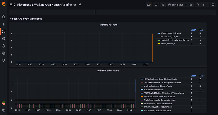Image resolution: width=218 pixels, height=115 pixels.
Task: Click the event counts graph area
Action: point(76,92)
